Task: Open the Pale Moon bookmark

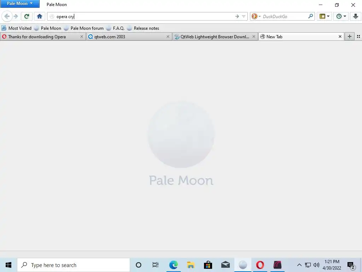Action: click(x=48, y=28)
